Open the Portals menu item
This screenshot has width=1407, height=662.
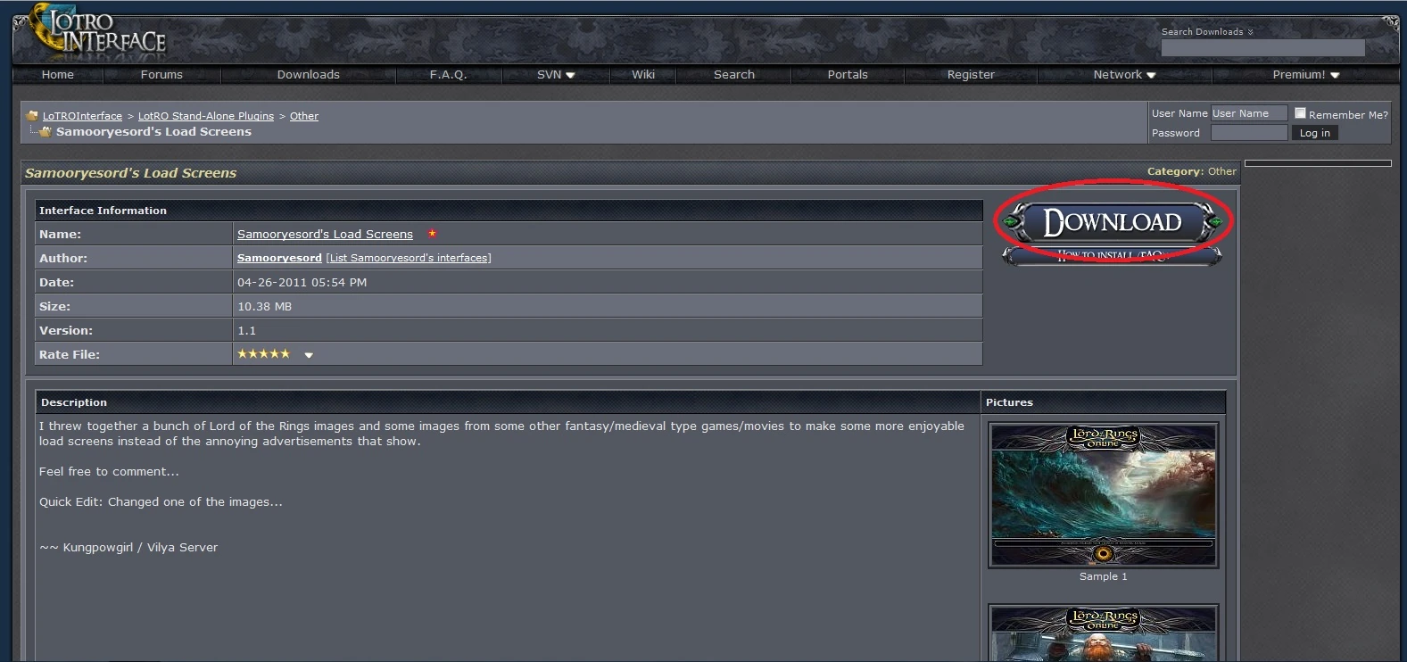click(x=848, y=75)
